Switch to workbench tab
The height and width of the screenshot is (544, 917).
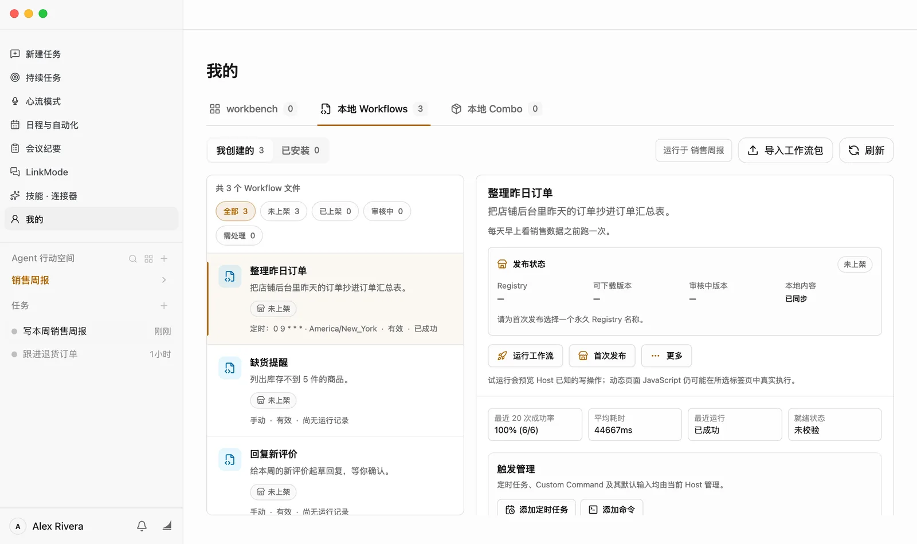tap(253, 109)
